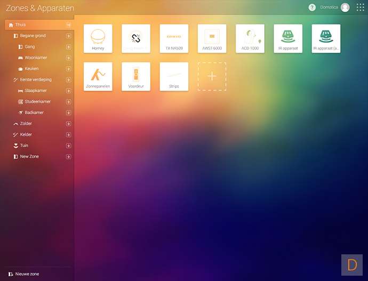Open the Voordeur door device tile
368x281 pixels.
click(x=136, y=76)
